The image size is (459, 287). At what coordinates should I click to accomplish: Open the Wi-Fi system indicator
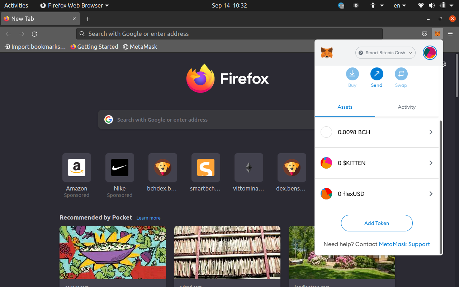pos(421,5)
